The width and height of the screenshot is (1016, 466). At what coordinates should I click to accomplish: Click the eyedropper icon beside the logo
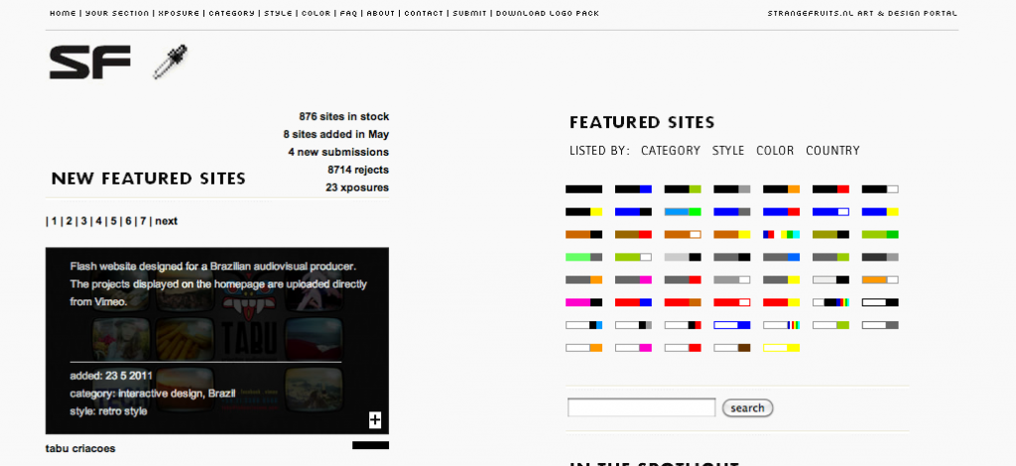[170, 61]
